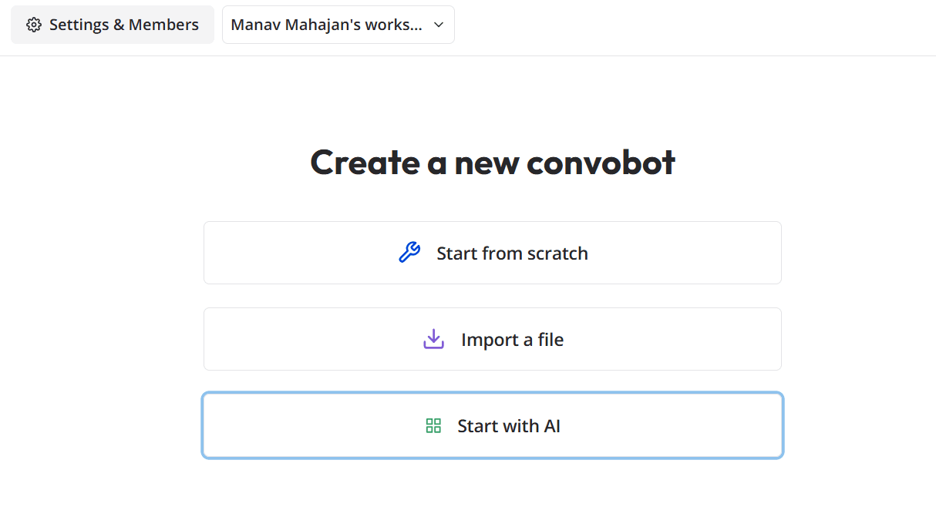
Task: Click the gear icon beside Settings & Members
Action: point(33,25)
